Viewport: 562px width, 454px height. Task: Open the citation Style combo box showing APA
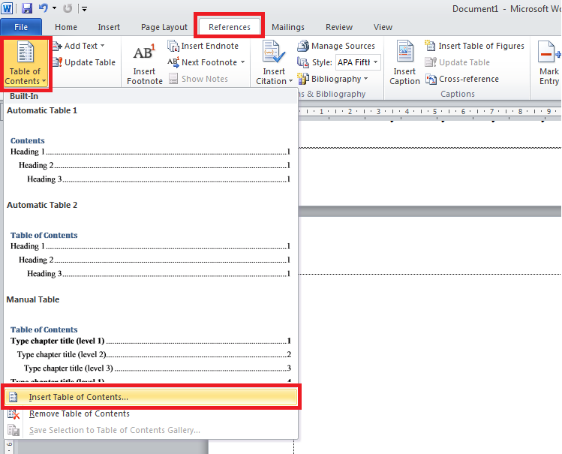358,62
